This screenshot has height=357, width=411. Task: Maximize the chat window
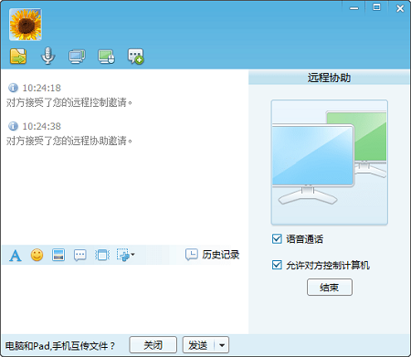(x=376, y=7)
